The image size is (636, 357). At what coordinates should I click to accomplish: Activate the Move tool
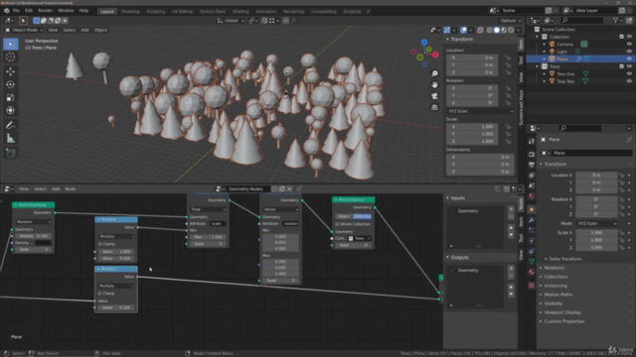[11, 71]
